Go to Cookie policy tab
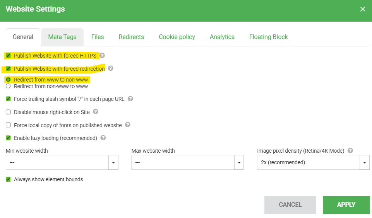Viewport: 372px width, 218px height. [177, 37]
